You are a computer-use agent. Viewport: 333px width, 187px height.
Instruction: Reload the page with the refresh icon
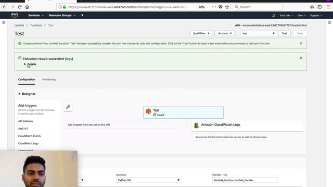[x=20, y=7]
